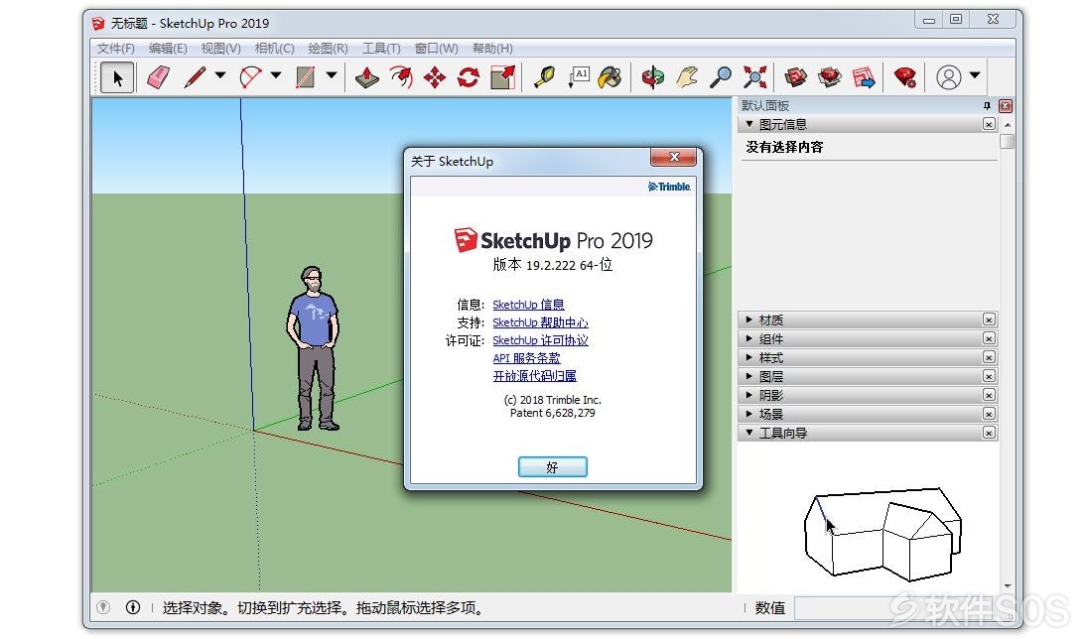
Task: Open the SketchUp 许可协议 link
Action: click(x=540, y=340)
